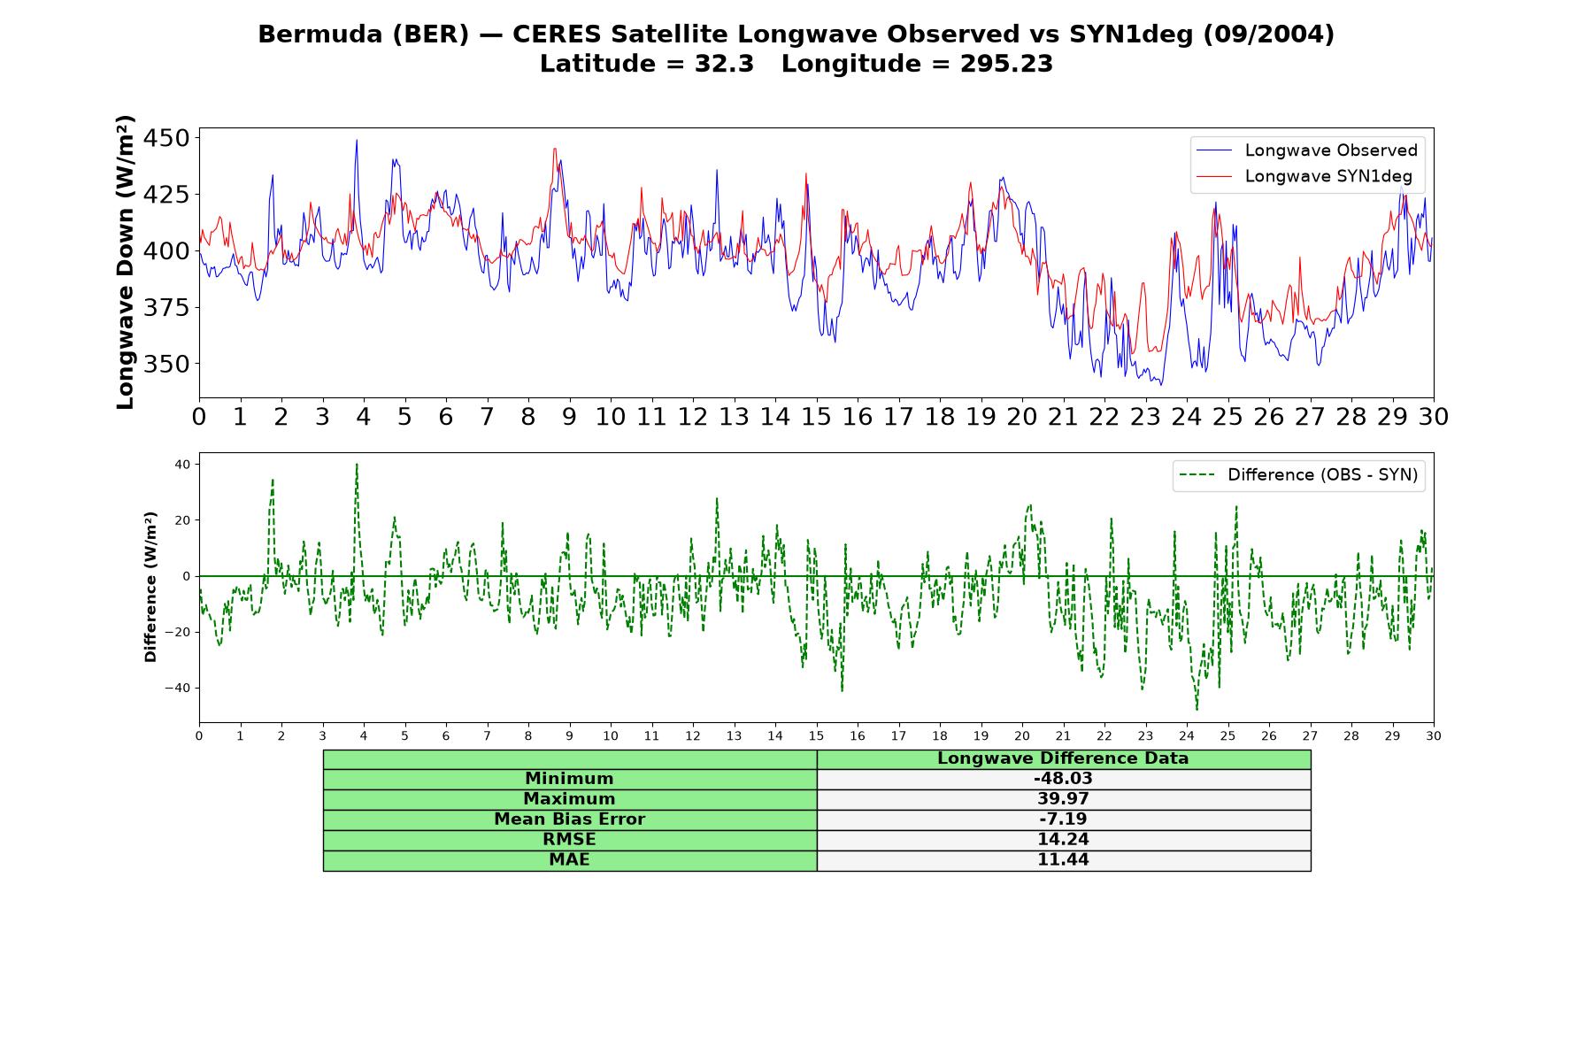Click the Longwave Difference Data table header
This screenshot has width=1593, height=1062.
click(1063, 758)
